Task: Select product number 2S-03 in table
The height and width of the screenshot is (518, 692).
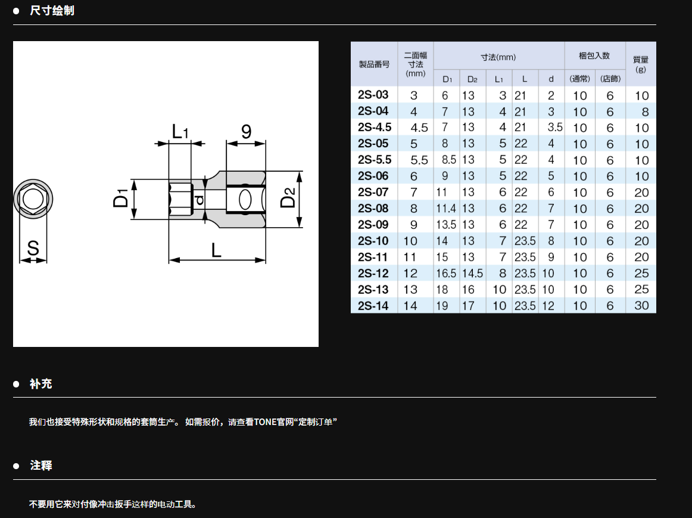Action: pyautogui.click(x=373, y=95)
